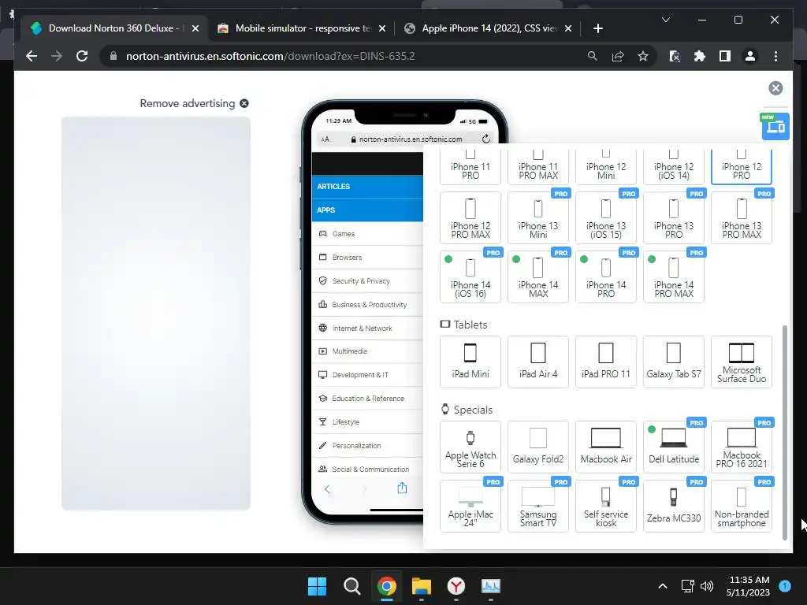Viewport: 807px width, 605px height.
Task: Select the iPhone 11 PRO device
Action: [x=470, y=167]
